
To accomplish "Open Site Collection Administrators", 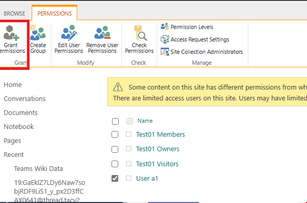I will tap(202, 52).
